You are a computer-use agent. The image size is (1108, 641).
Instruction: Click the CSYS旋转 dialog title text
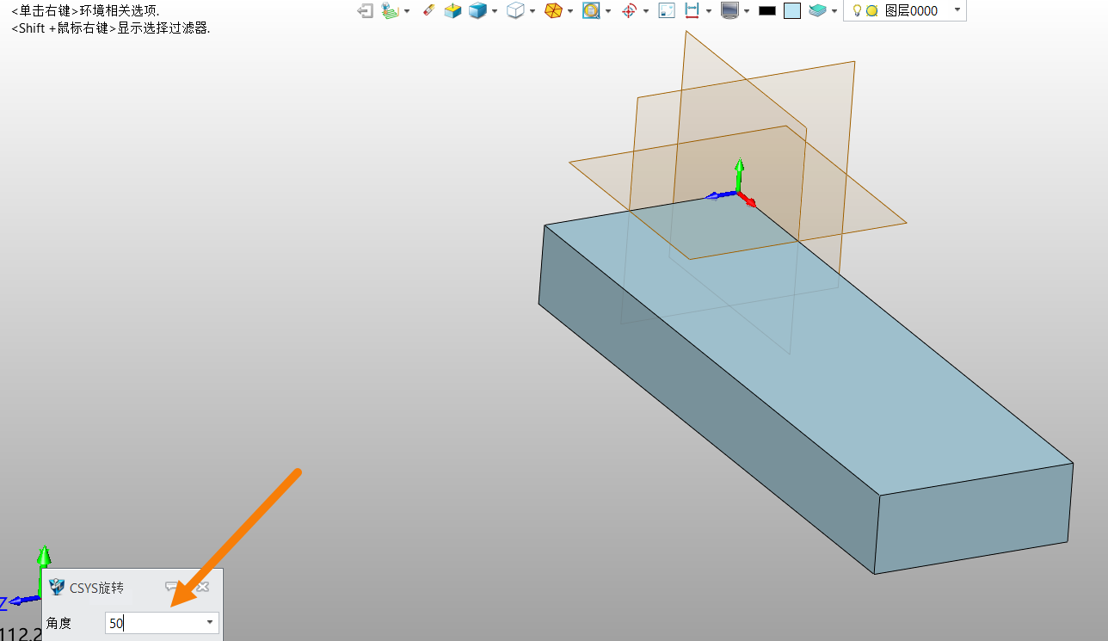(x=96, y=589)
